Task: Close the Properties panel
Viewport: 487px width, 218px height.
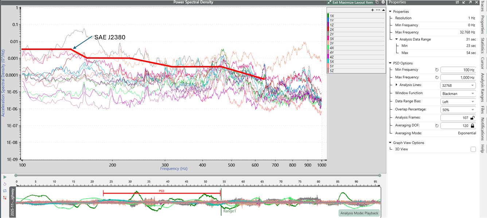Action: (x=476, y=2)
